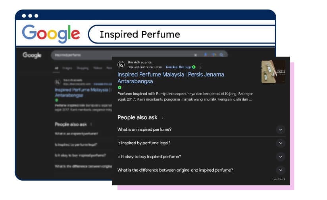Click blurred 'What is the difference between' row
Screen dimensions: 327x200
pos(83,166)
